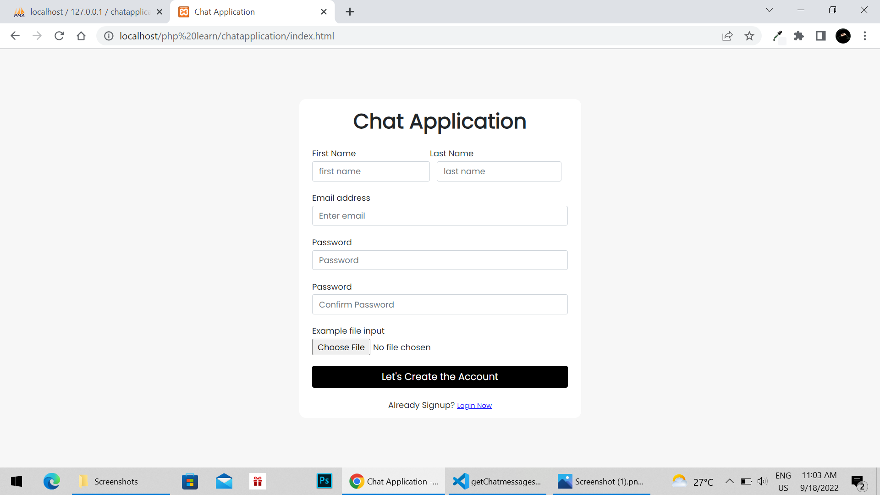Follow the Login Now link

point(474,406)
